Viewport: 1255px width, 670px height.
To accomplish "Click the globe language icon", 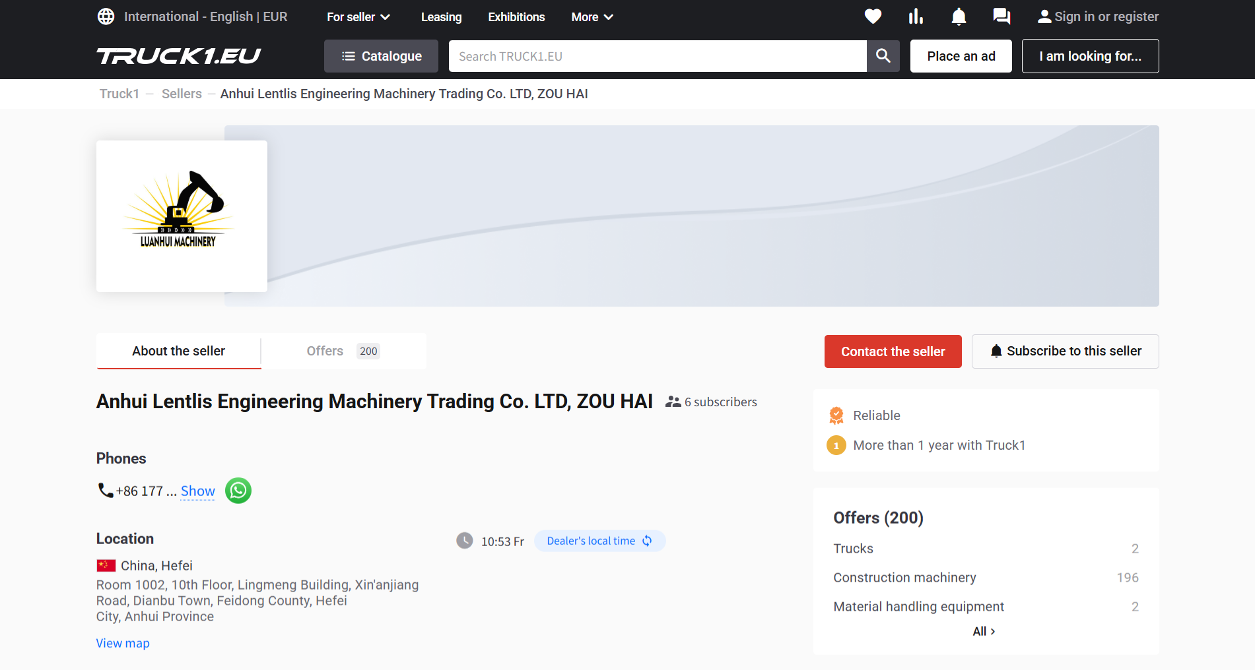I will (x=106, y=16).
